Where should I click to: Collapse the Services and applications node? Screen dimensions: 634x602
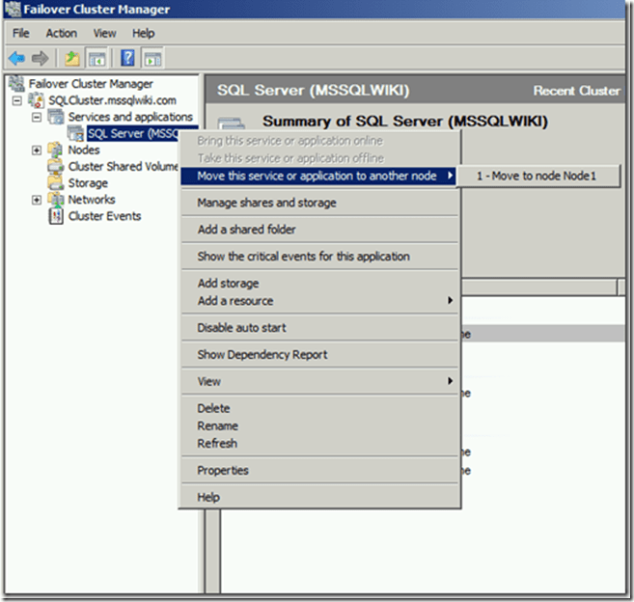[37, 117]
